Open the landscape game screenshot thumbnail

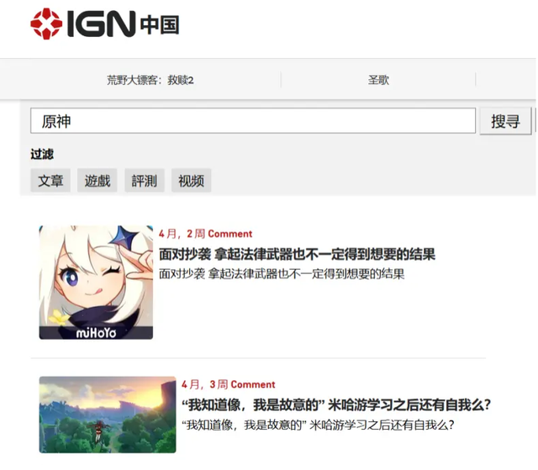point(108,415)
